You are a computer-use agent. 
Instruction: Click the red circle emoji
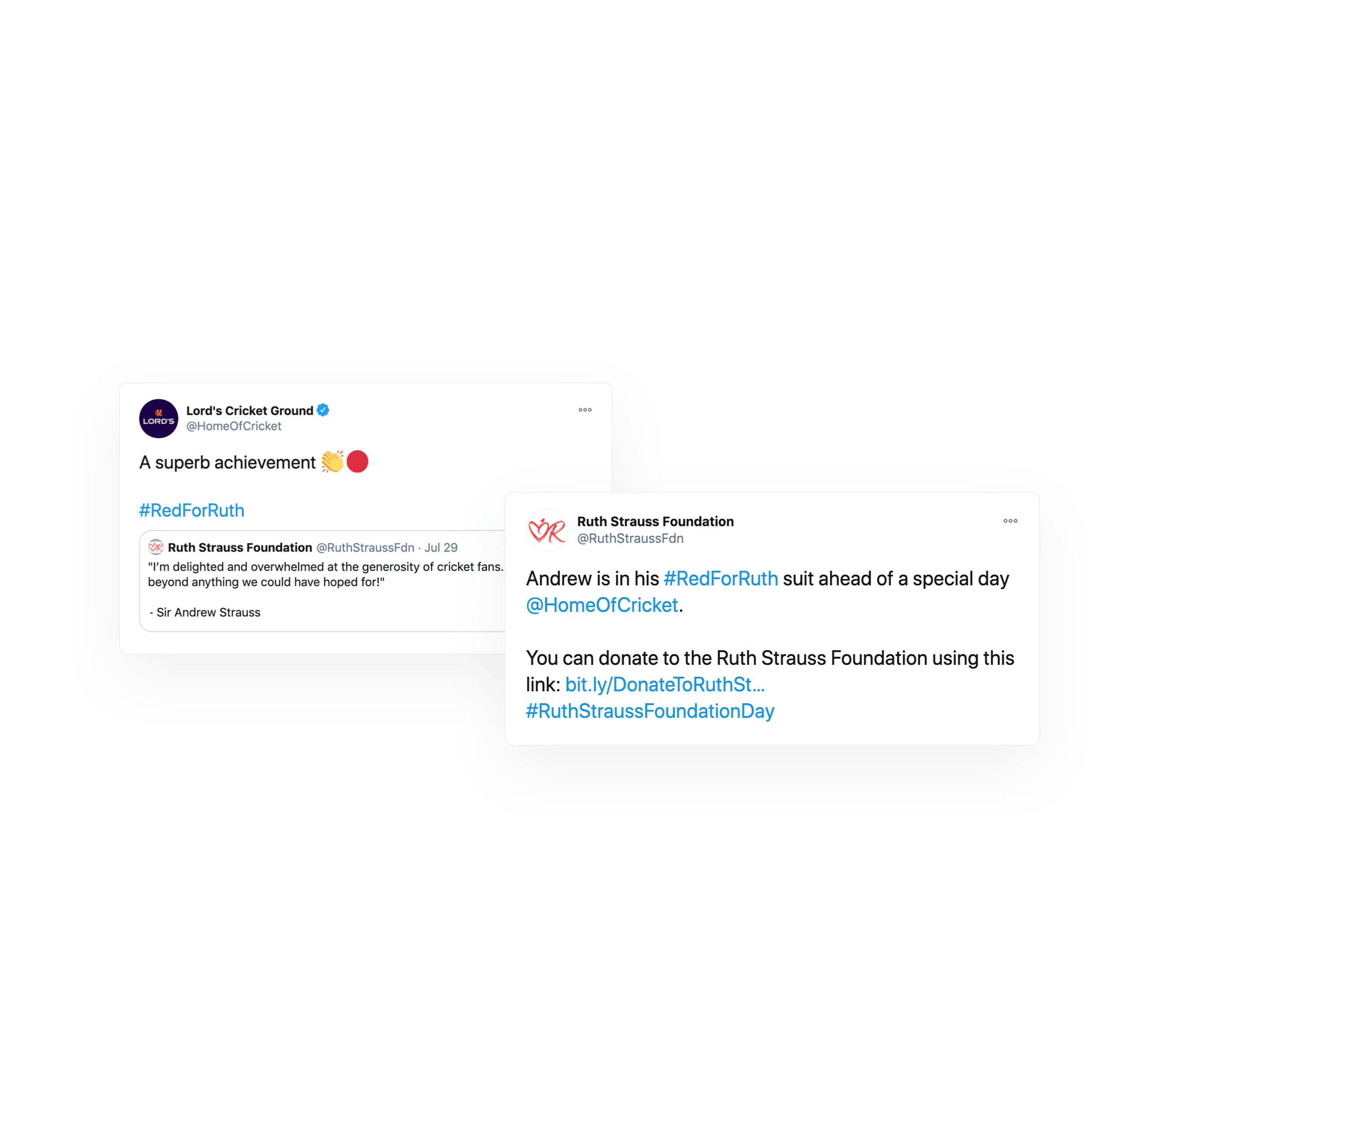pyautogui.click(x=358, y=462)
